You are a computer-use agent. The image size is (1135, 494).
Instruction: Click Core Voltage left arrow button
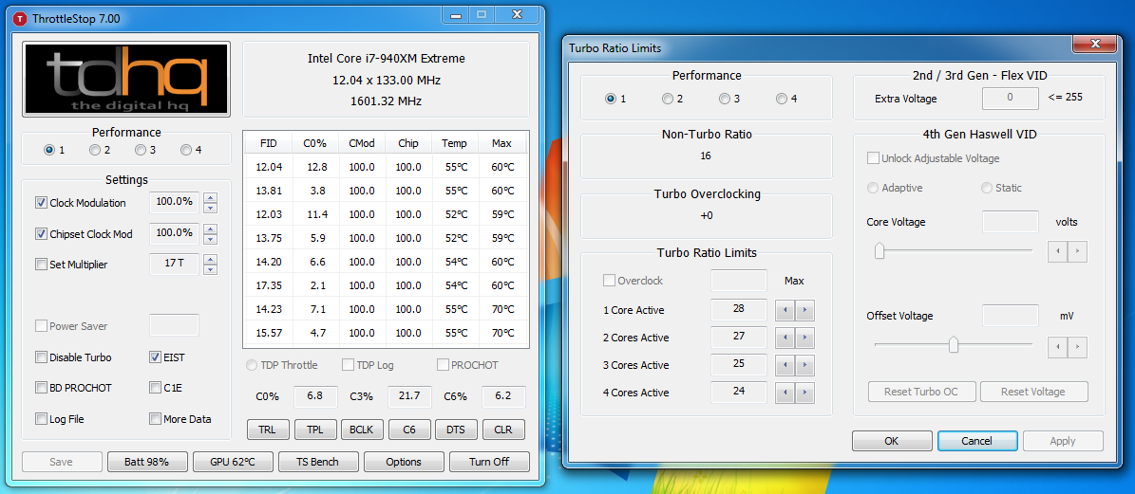point(1057,251)
